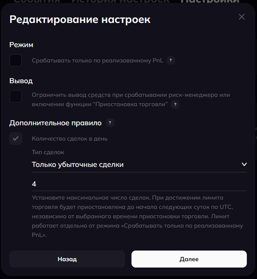Tick the limit withdrawals checkbox under Вывод
This screenshot has width=257, height=279.
[16, 96]
